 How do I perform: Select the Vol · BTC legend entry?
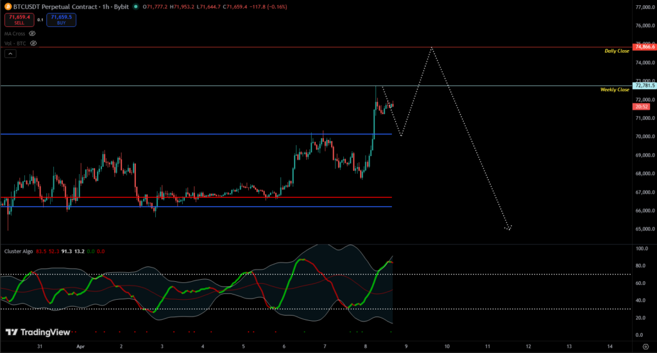coord(14,43)
